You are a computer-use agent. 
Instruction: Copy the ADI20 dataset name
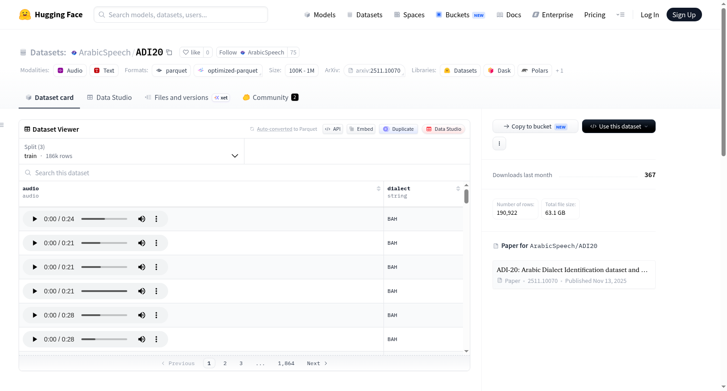click(x=169, y=52)
